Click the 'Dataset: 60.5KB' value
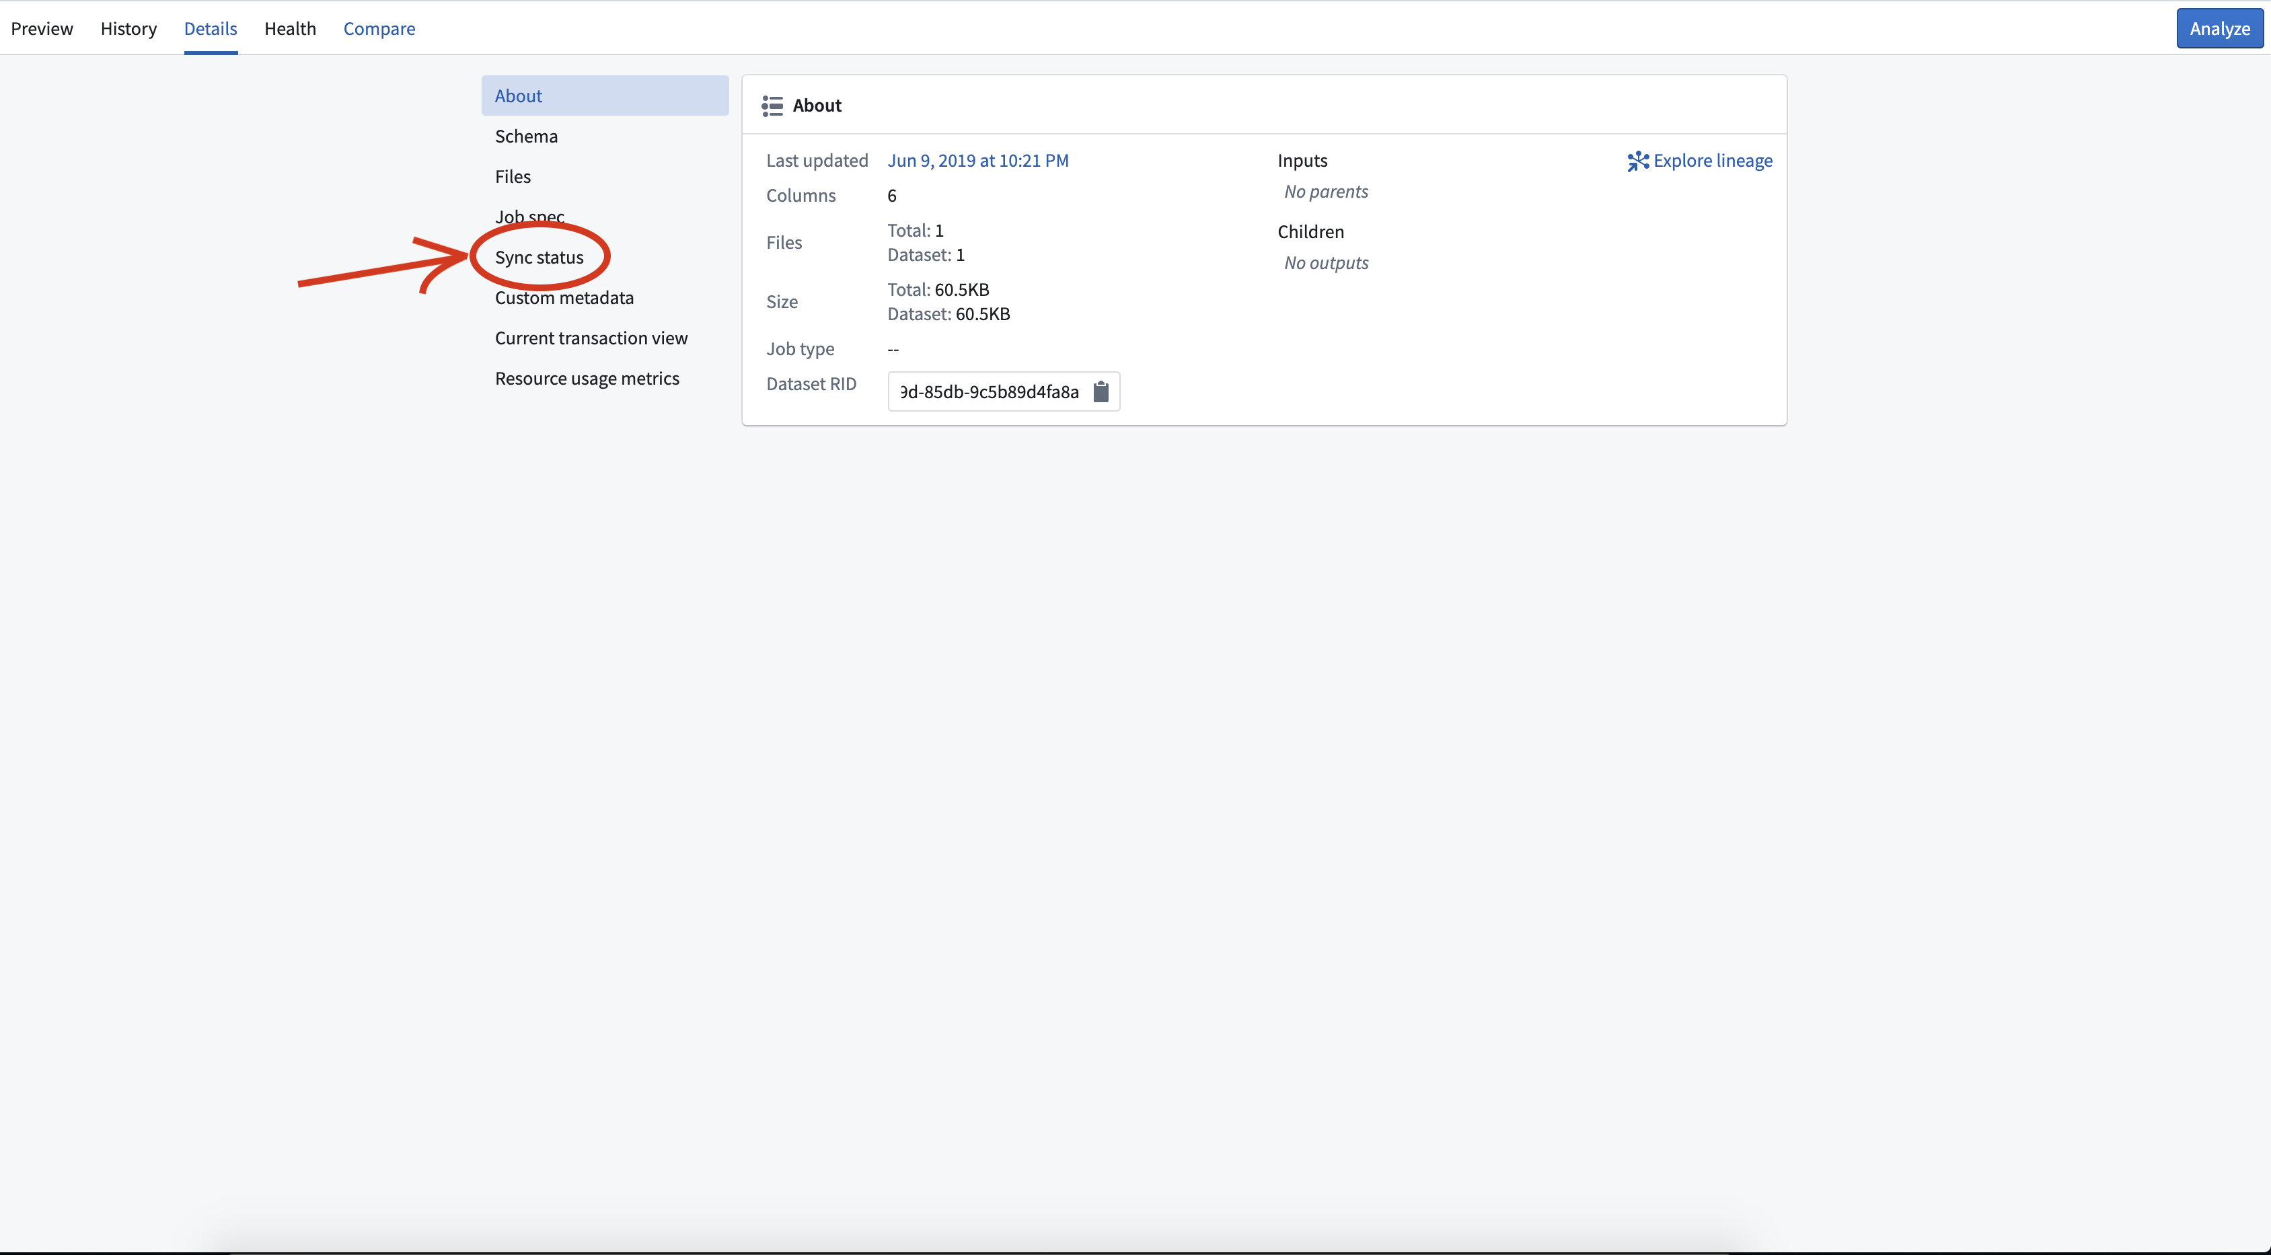 pyautogui.click(x=948, y=313)
